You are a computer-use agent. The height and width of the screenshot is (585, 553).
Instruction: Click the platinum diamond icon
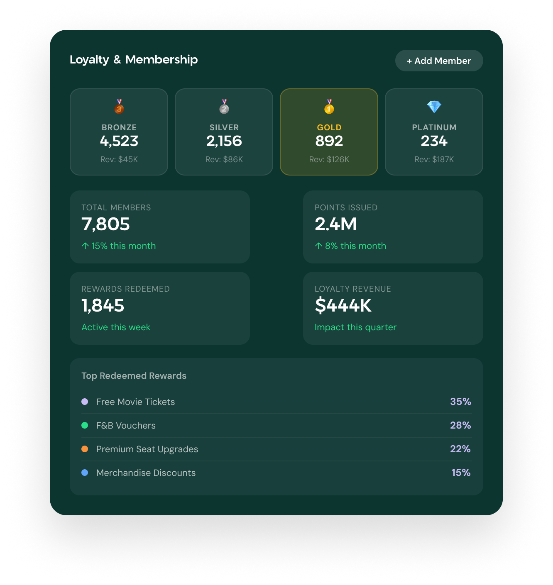[434, 107]
